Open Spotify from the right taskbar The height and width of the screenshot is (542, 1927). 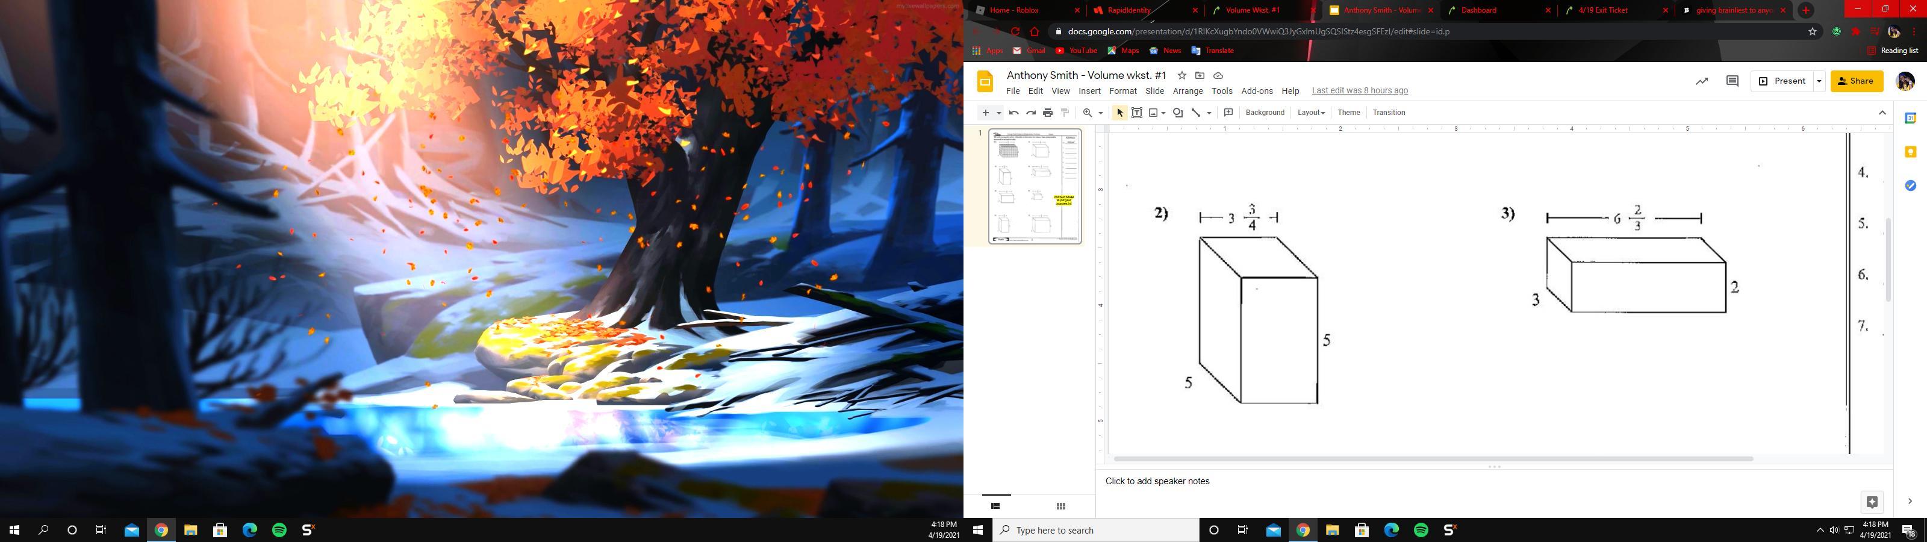(1421, 530)
